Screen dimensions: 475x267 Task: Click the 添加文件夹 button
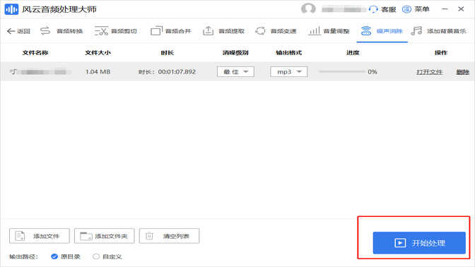point(104,236)
